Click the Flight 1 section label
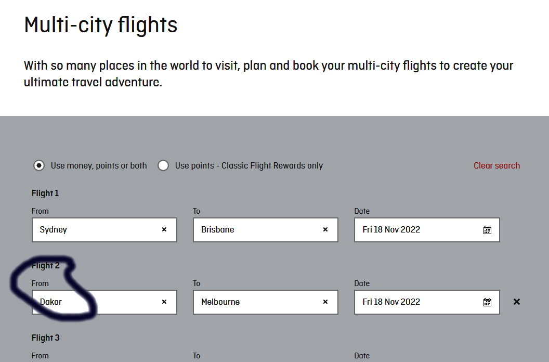This screenshot has height=362, width=549. coord(45,193)
